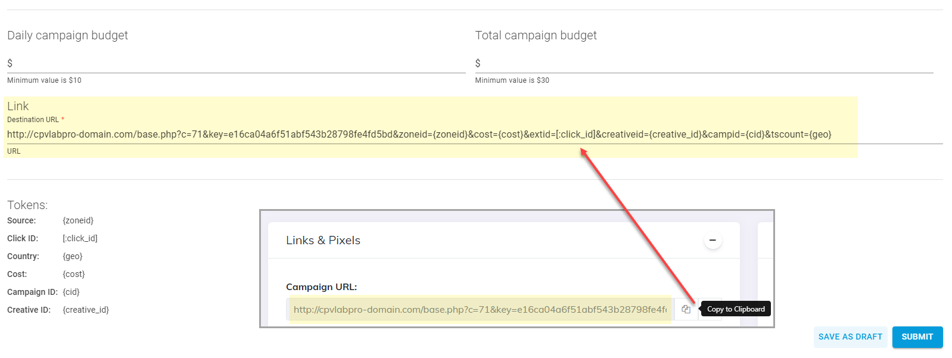Collapse the Links & Pixels panel
Image resolution: width=952 pixels, height=358 pixels.
click(713, 240)
